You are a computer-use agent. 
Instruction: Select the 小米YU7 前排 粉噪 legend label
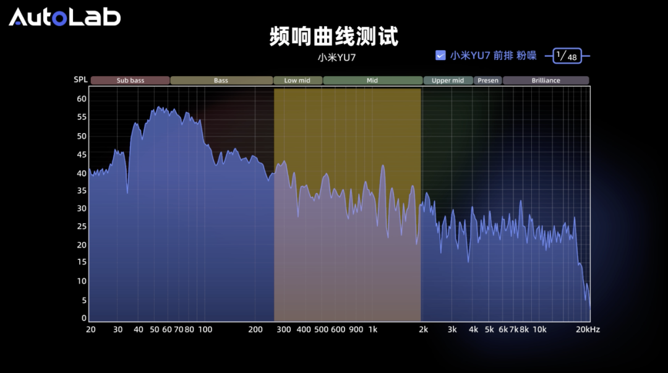(x=494, y=56)
